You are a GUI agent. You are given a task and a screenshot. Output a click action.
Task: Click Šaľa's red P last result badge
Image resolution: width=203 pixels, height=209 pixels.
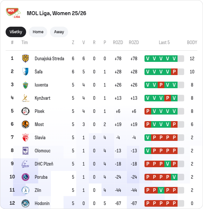pyautogui.click(x=174, y=72)
